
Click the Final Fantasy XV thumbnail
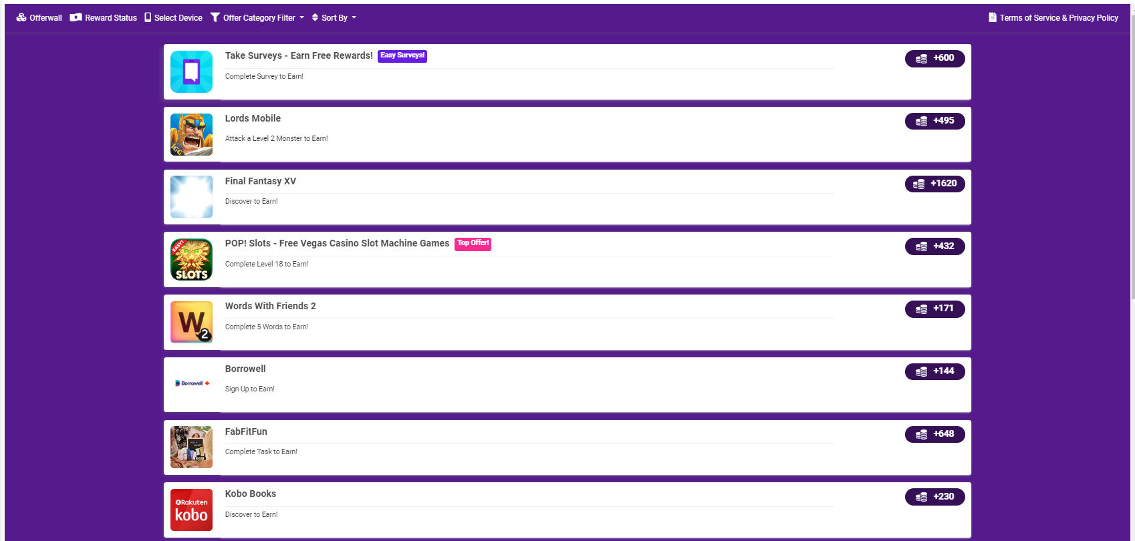(x=191, y=197)
